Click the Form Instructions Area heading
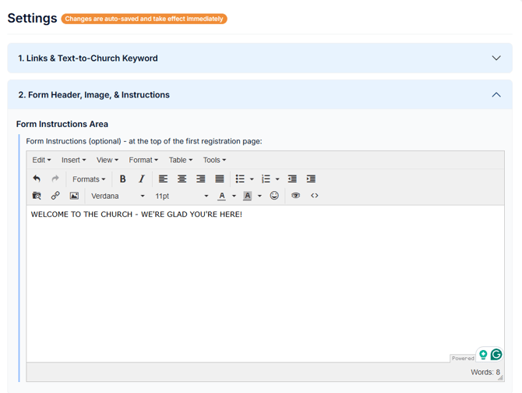The width and height of the screenshot is (522, 393). 62,124
